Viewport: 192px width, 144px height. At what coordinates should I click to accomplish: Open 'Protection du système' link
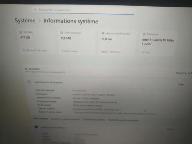94,119
